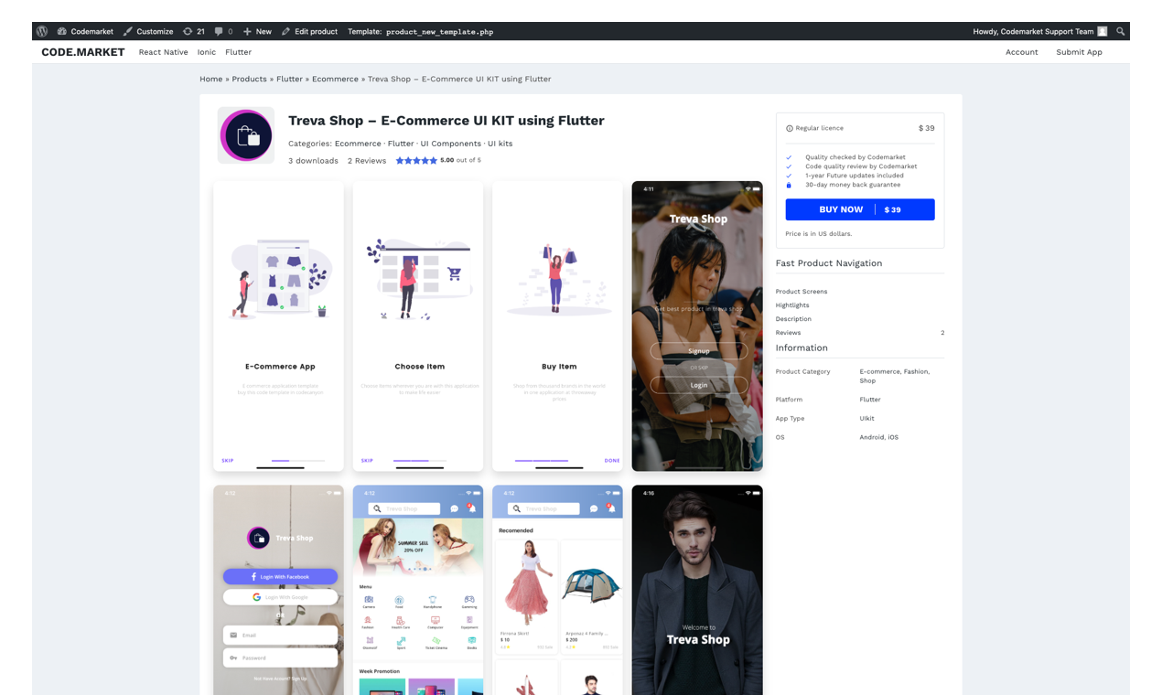This screenshot has width=1162, height=695.
Task: Click the product title Treva Shop heading
Action: point(447,120)
